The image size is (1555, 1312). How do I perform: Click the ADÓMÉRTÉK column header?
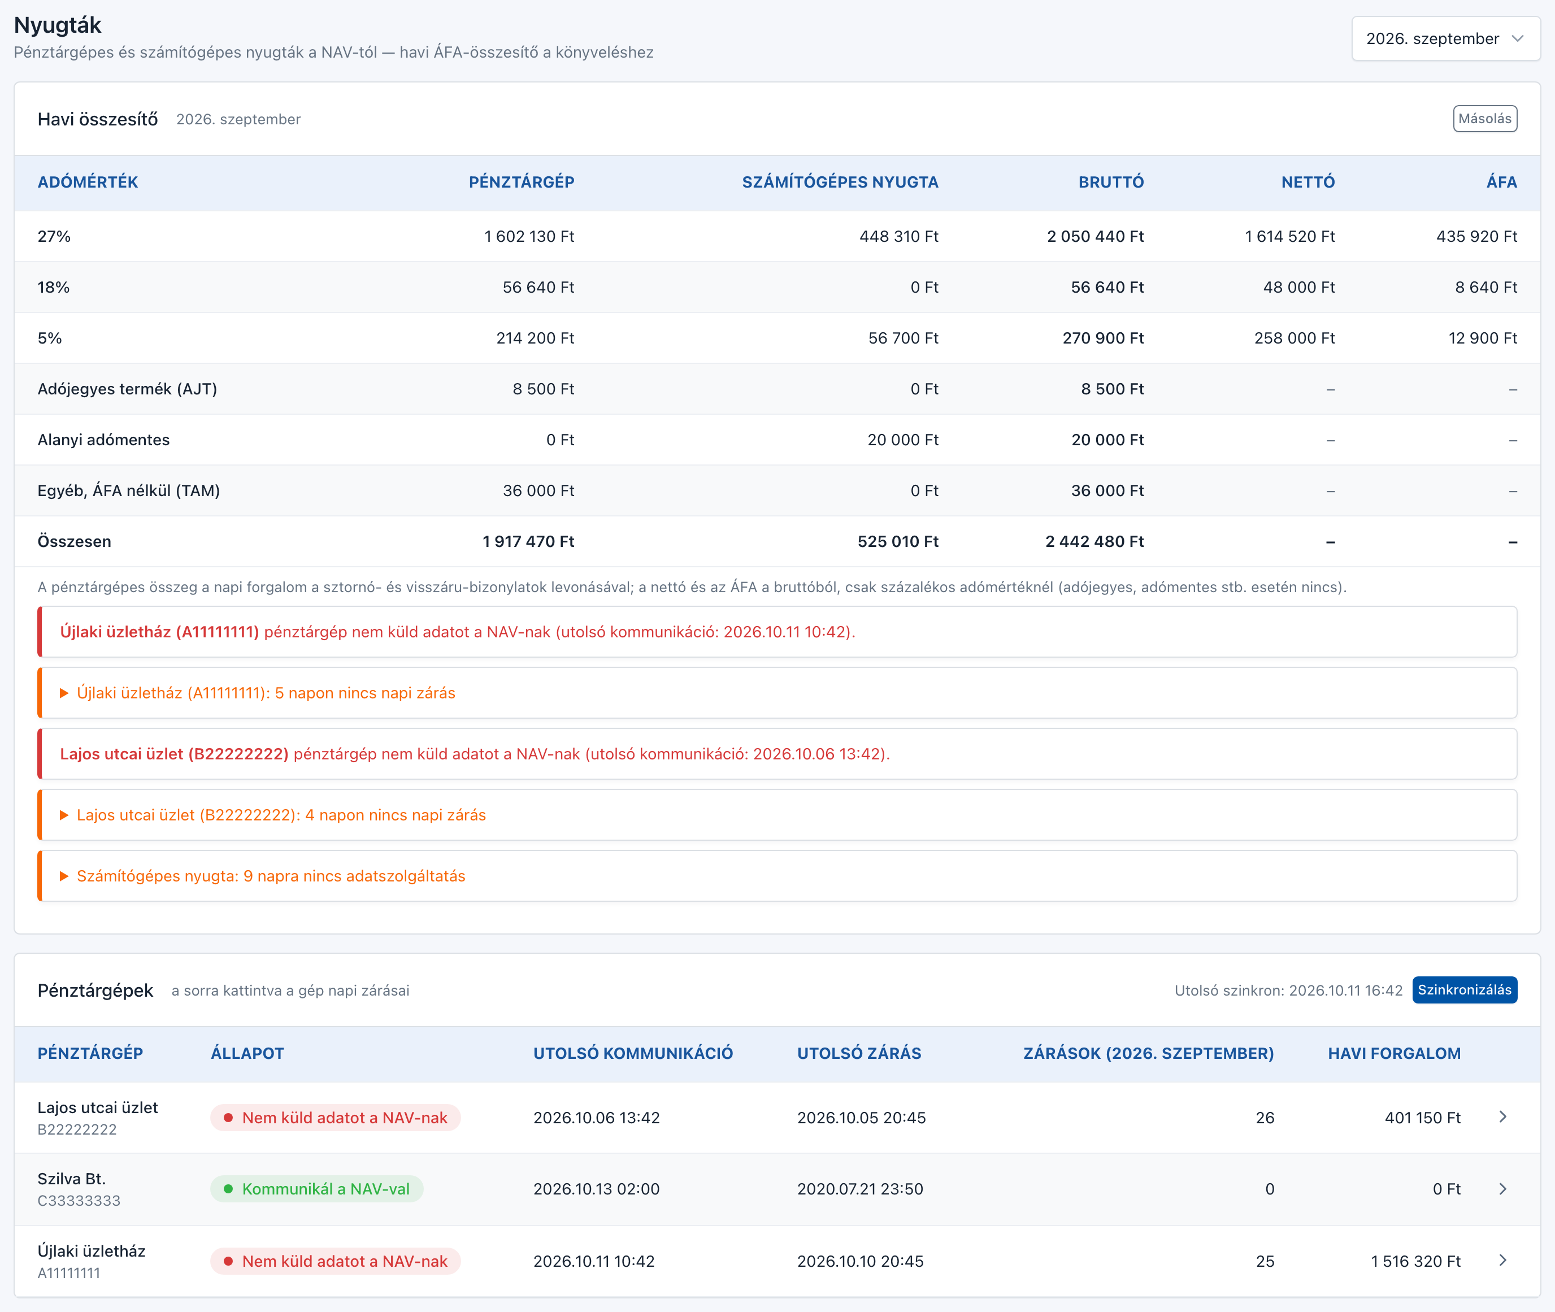point(88,182)
